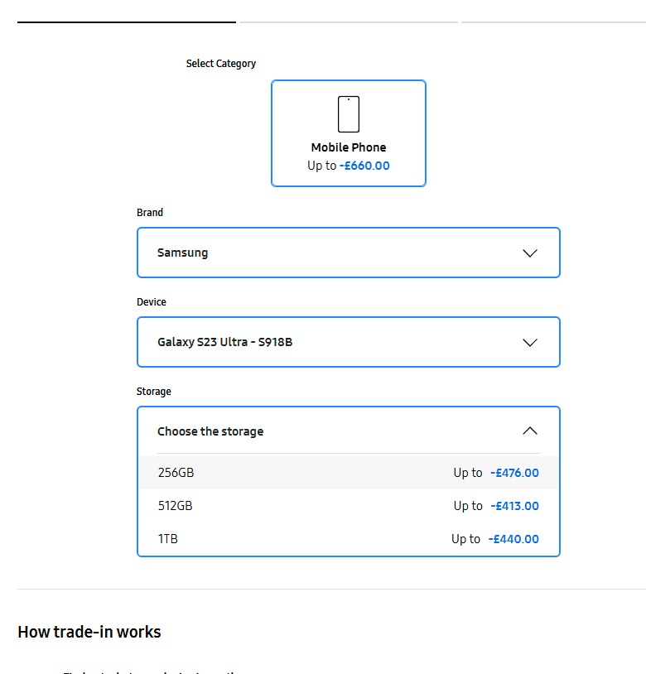This screenshot has height=674, width=646.
Task: Choose the 256GB storage option
Action: [349, 473]
